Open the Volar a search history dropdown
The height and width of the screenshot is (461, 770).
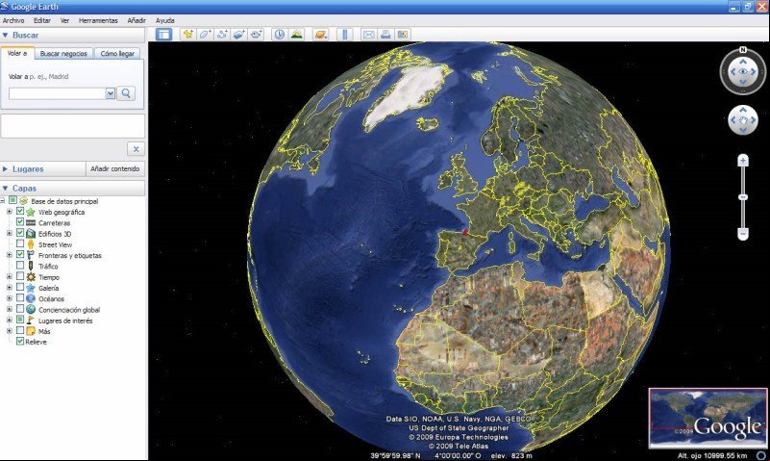click(x=111, y=93)
